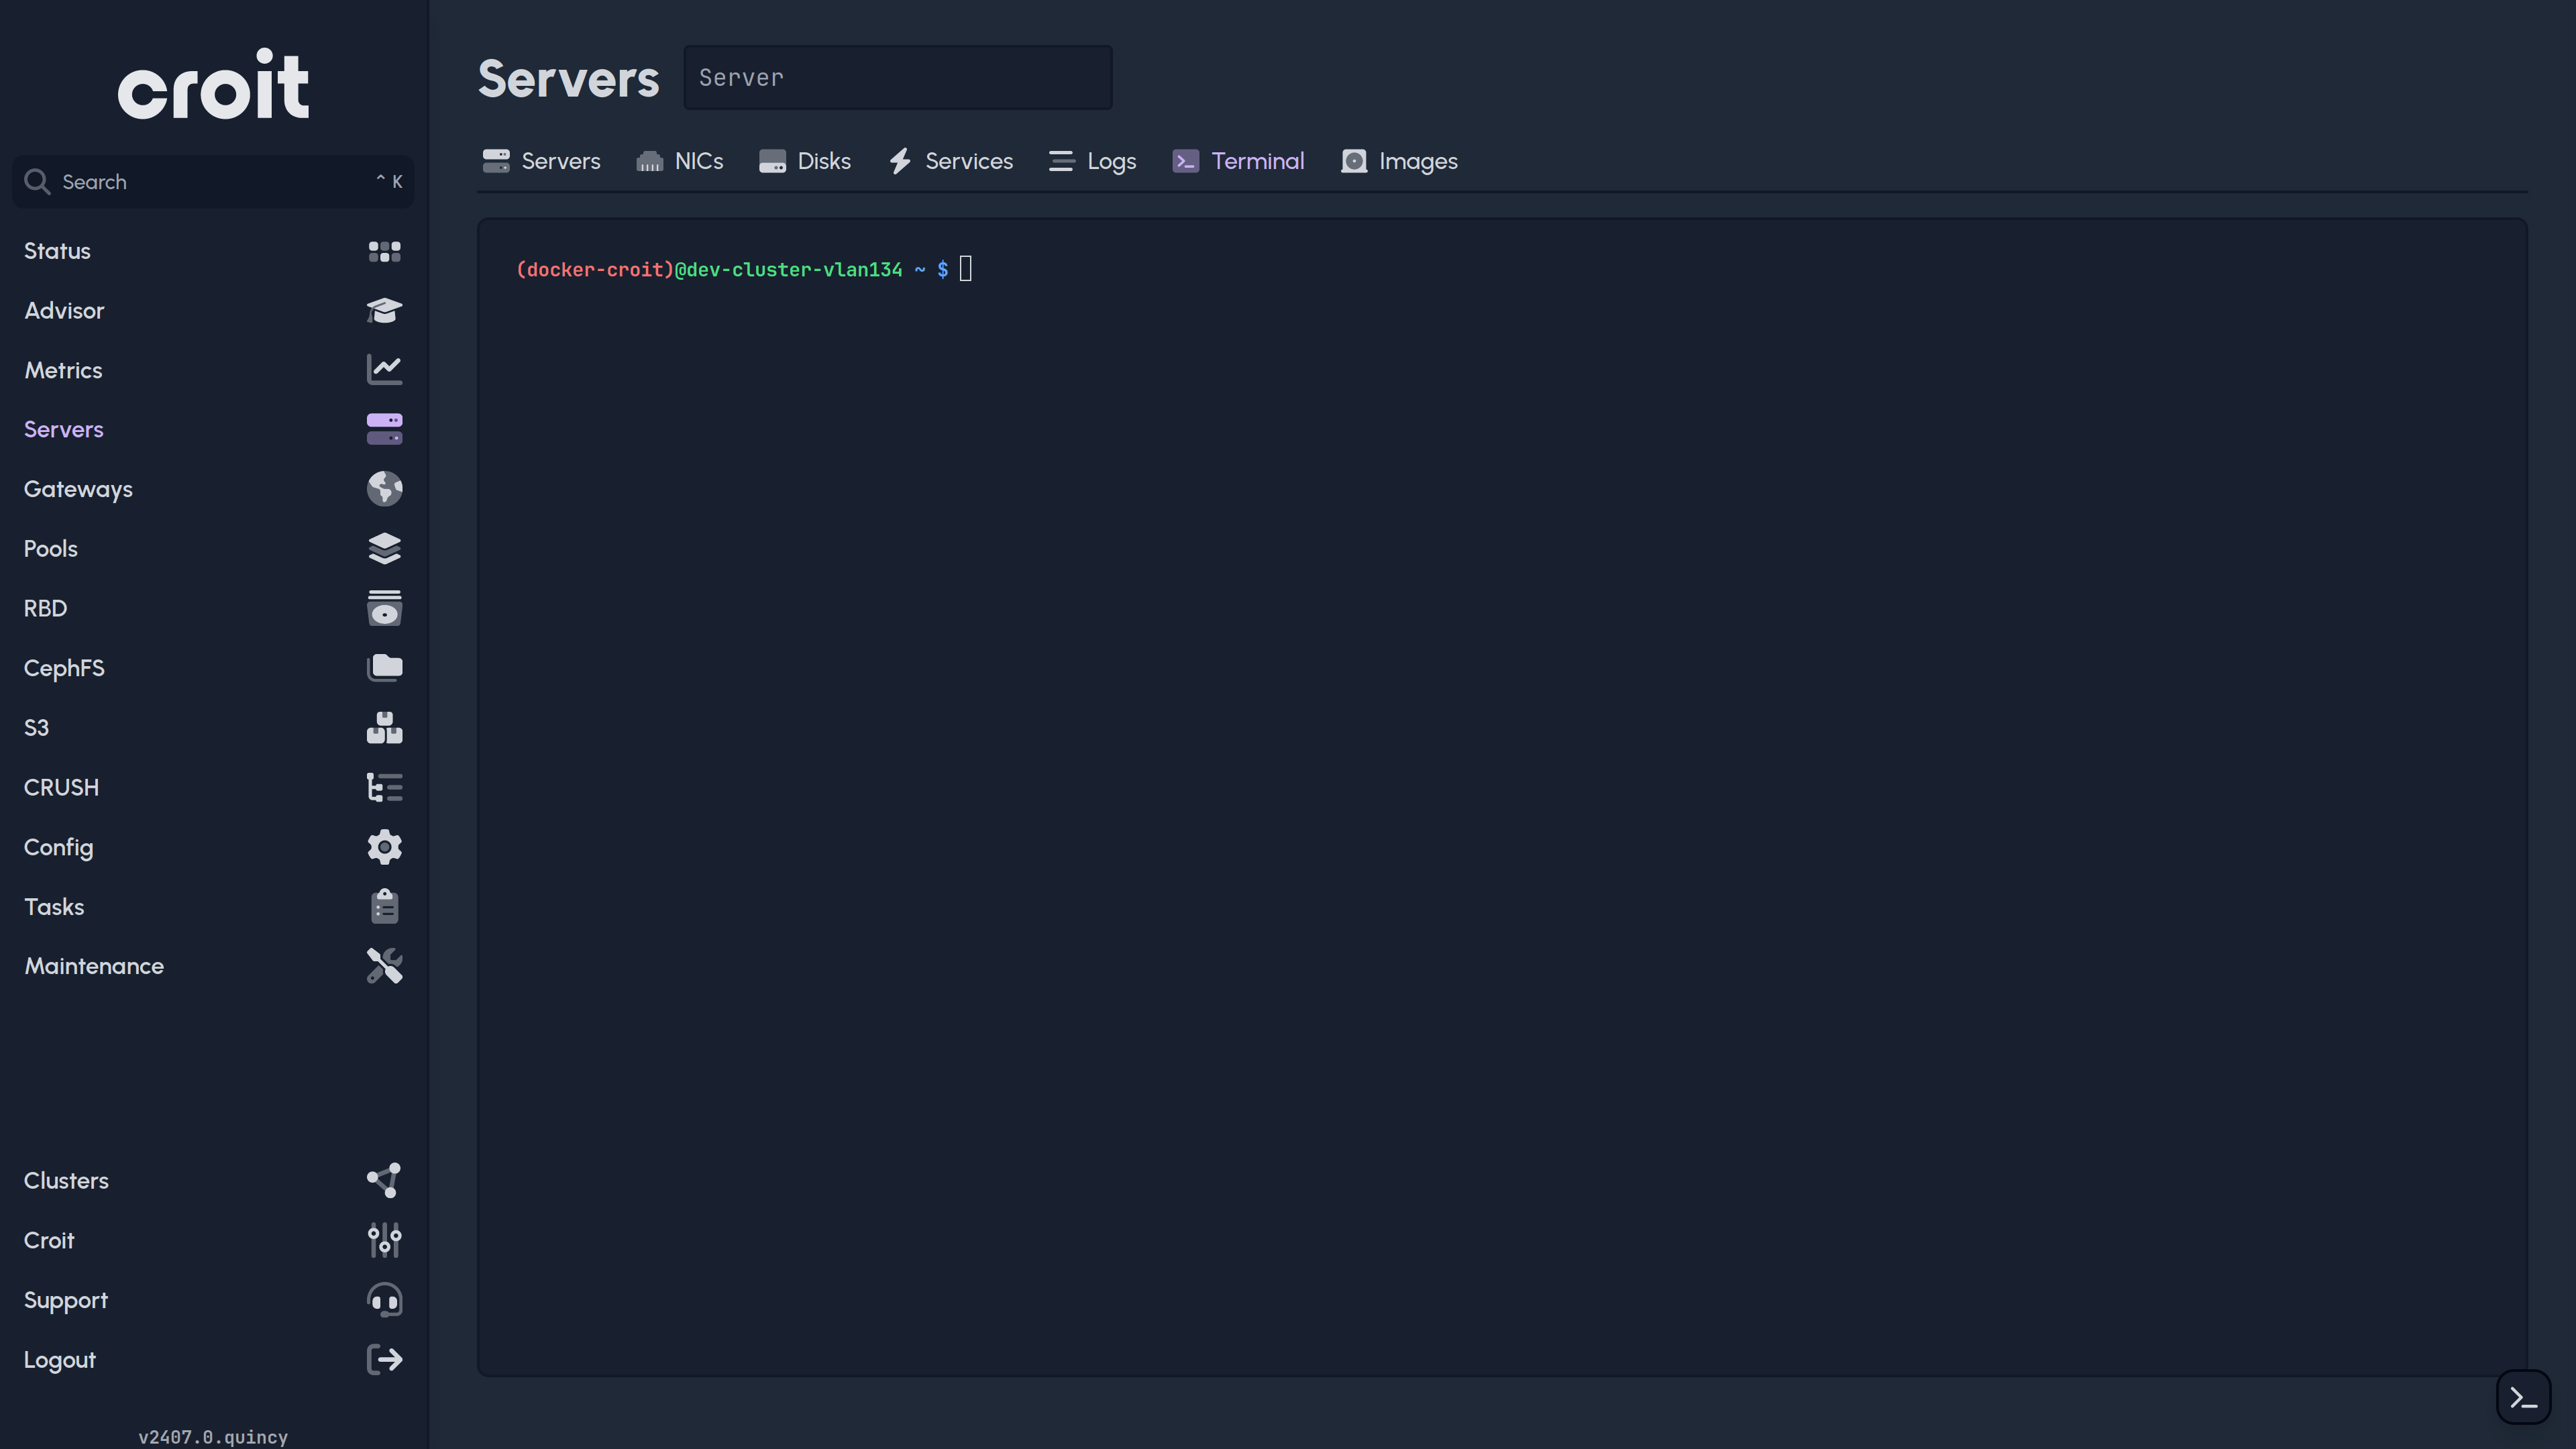Click the CRUSH tree icon in sidebar

384,787
